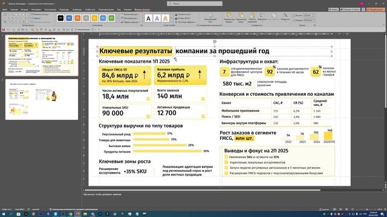Open the Windows Start menu
Viewport: 387px width, 217px height.
[x=4, y=214]
